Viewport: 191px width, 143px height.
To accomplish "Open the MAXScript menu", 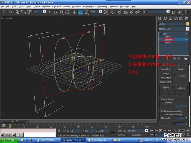I will click(x=125, y=6).
